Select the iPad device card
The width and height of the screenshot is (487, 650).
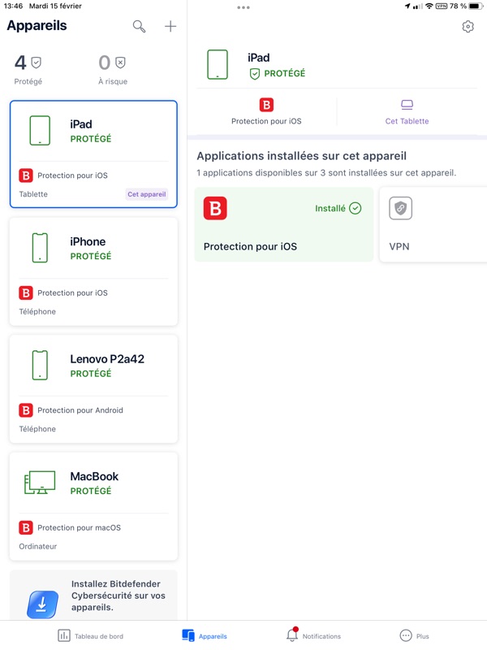(93, 154)
